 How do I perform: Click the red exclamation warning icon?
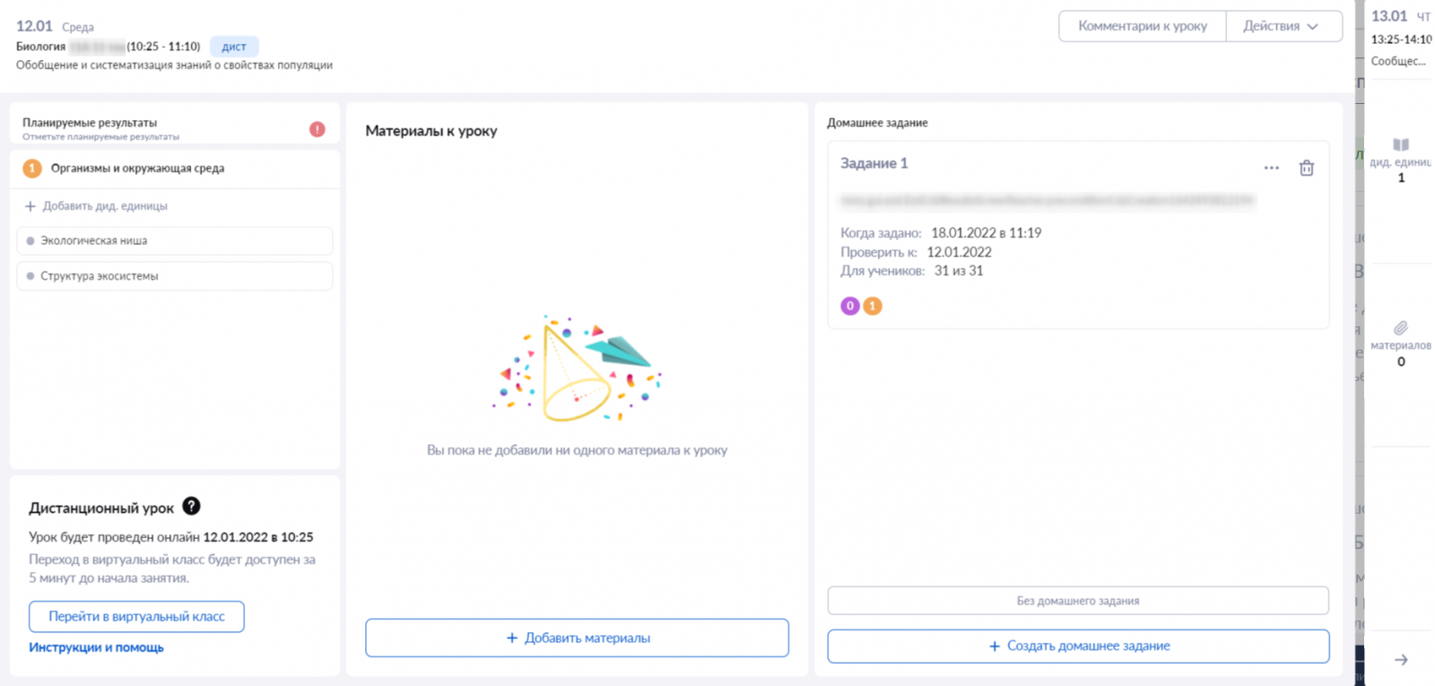pos(317,129)
